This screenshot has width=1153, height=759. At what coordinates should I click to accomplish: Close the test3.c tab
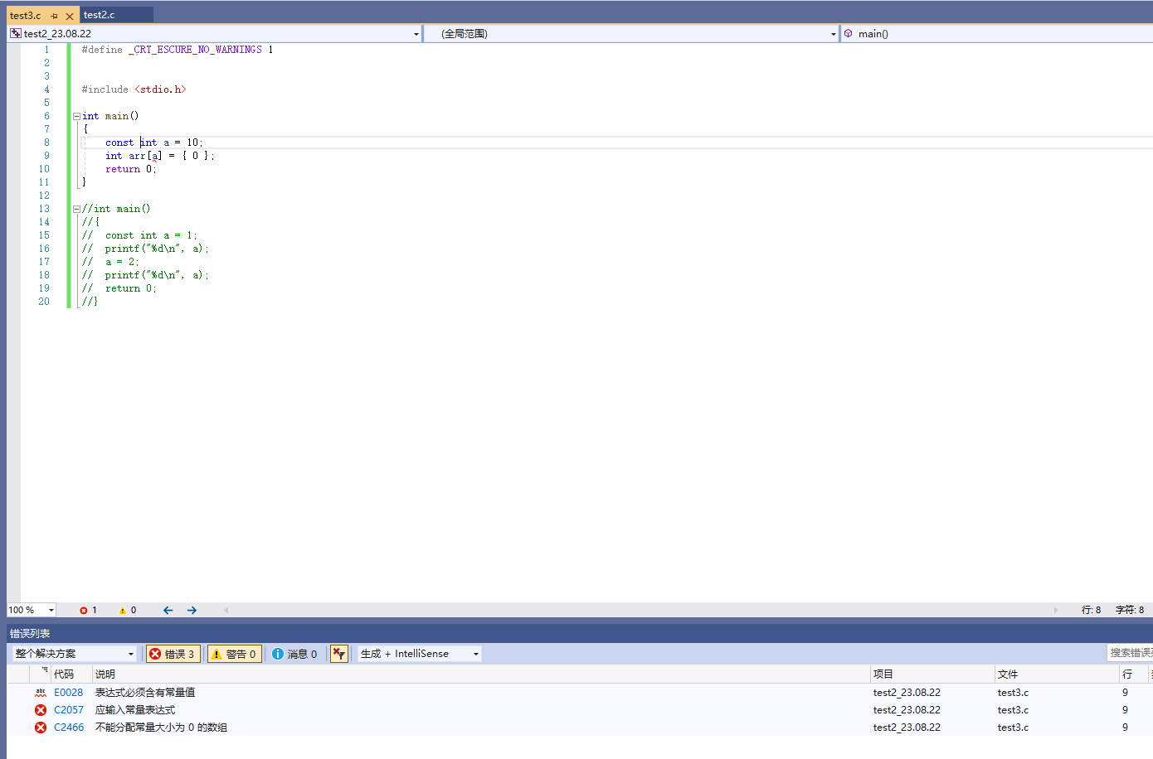pyautogui.click(x=70, y=16)
